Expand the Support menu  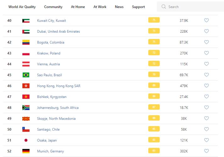coord(138,7)
